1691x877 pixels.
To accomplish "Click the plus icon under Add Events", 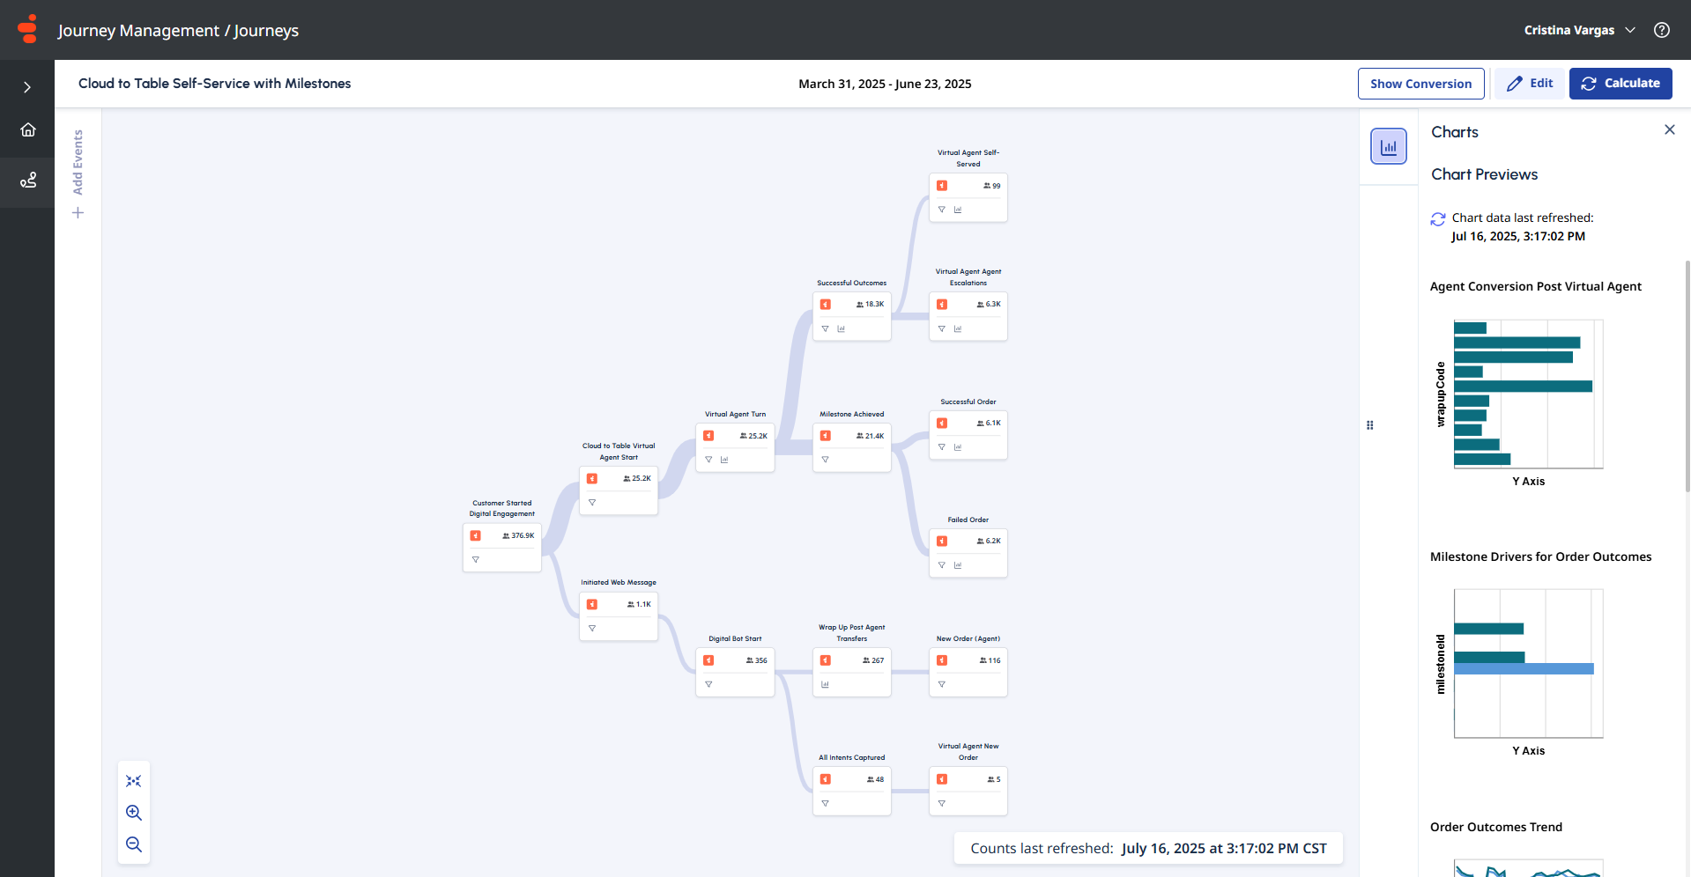I will point(78,213).
